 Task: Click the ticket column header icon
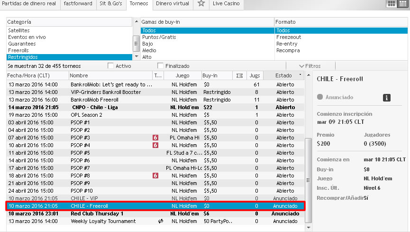(239, 75)
